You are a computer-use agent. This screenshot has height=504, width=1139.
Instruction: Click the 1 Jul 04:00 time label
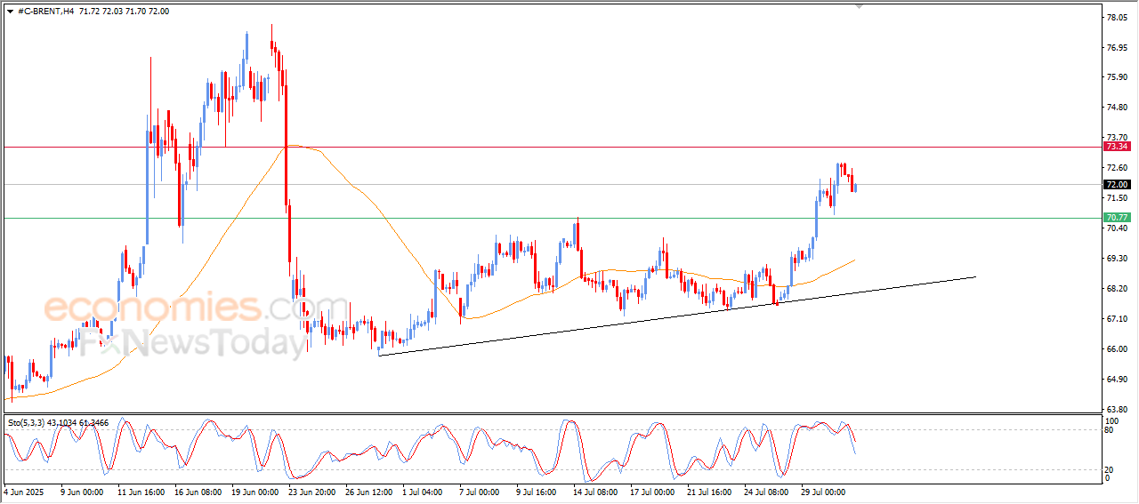point(423,491)
